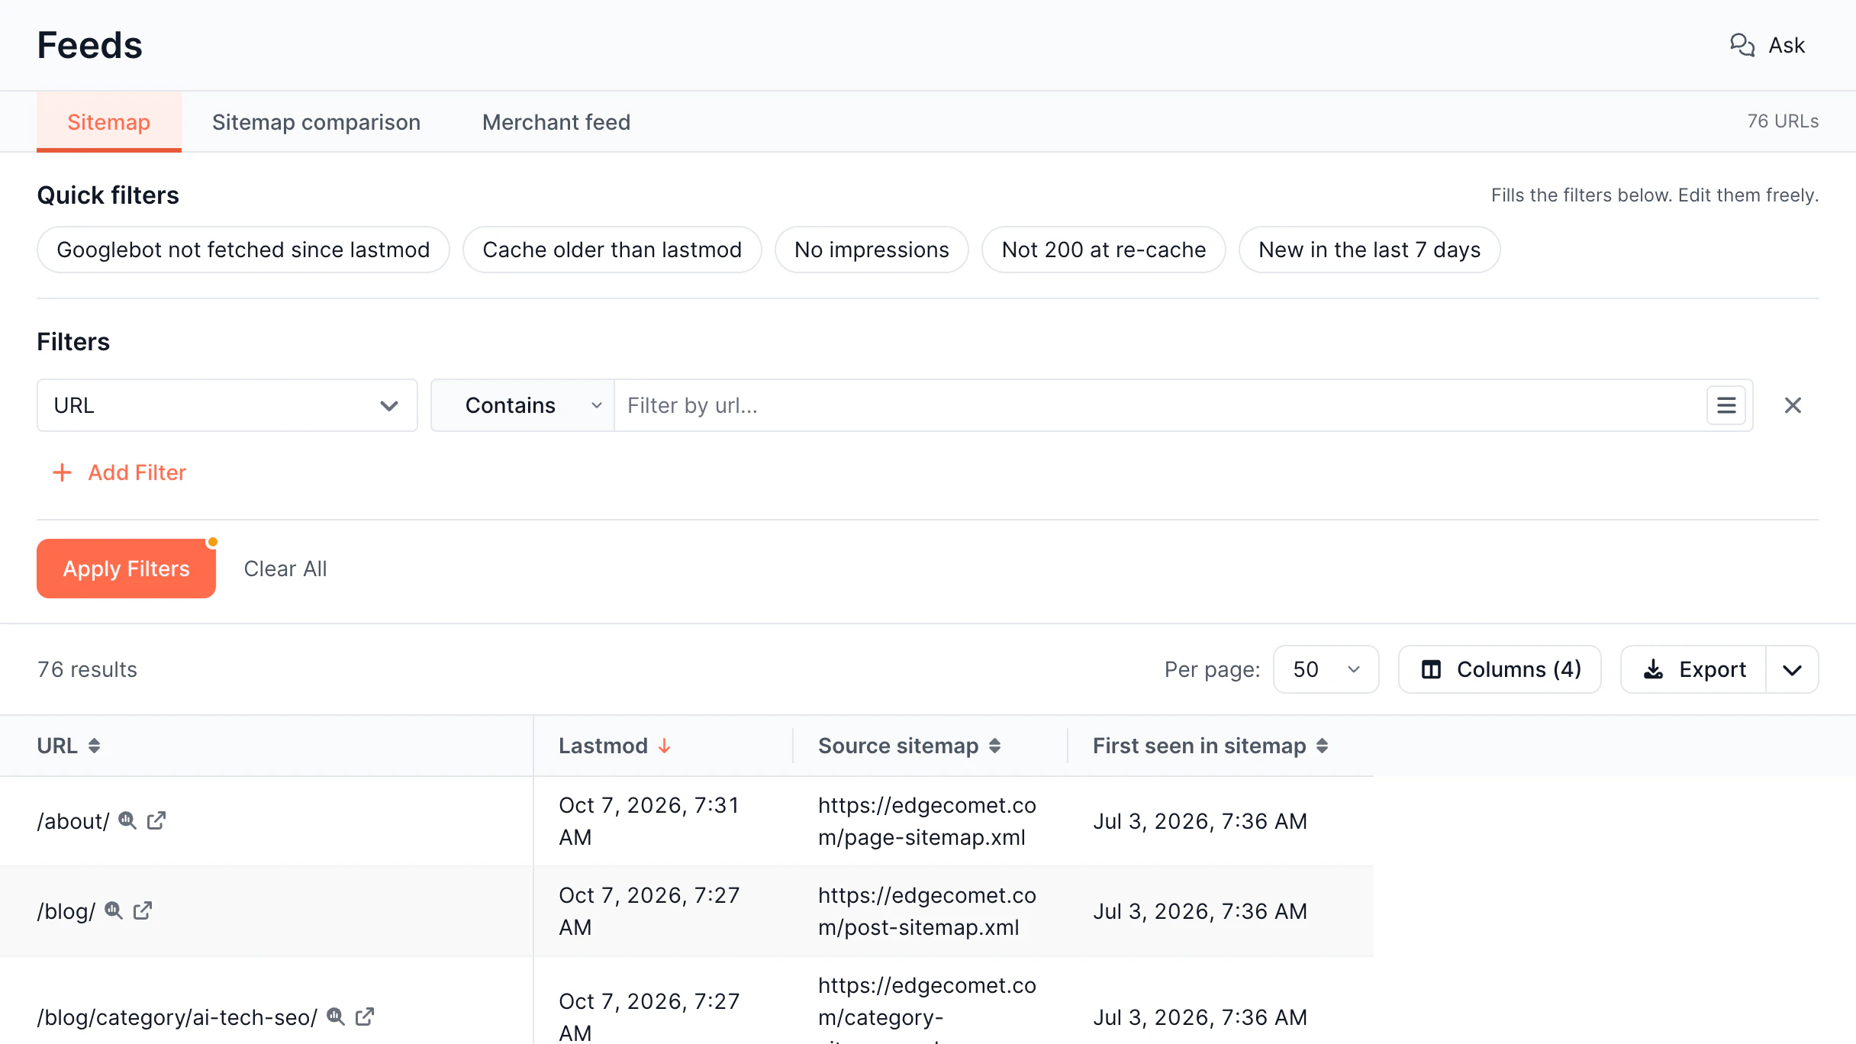Screen dimensions: 1856x1044
Task: Click the /blog/ URL text
Action: click(x=66, y=911)
